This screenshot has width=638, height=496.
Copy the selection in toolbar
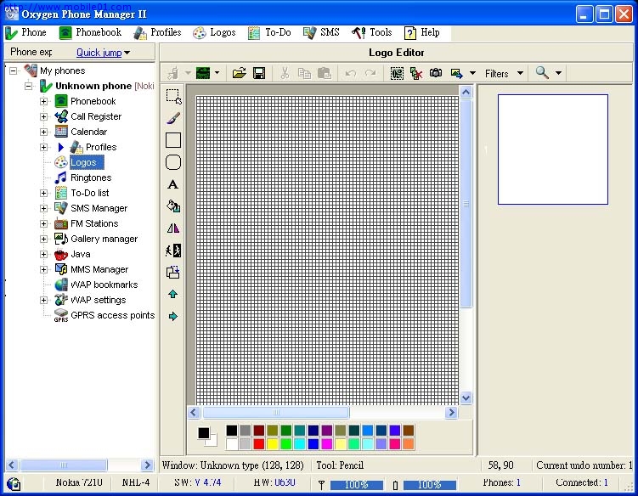304,73
